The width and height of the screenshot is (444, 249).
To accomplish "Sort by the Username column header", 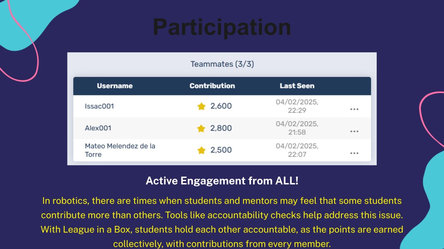I will (x=115, y=86).
